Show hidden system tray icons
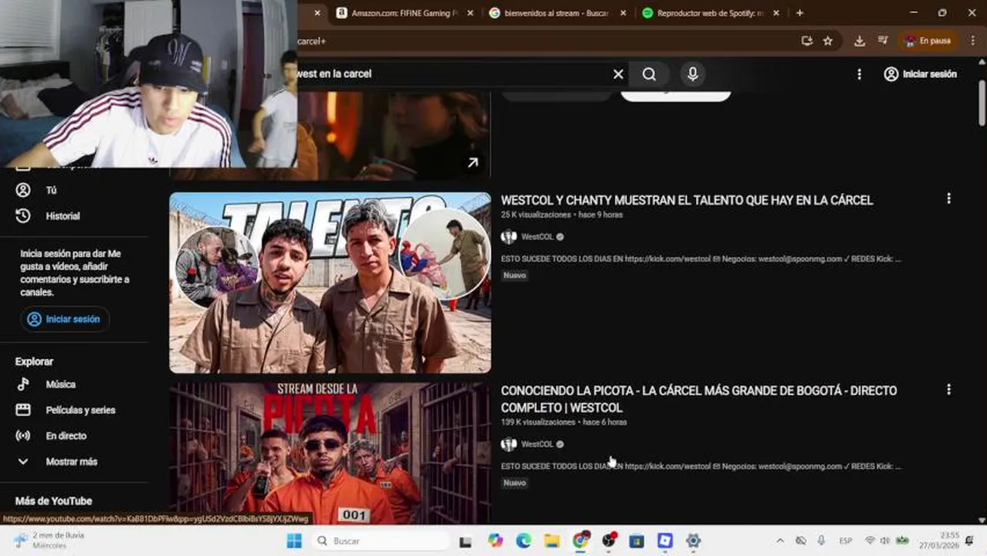The width and height of the screenshot is (987, 556). tap(780, 541)
